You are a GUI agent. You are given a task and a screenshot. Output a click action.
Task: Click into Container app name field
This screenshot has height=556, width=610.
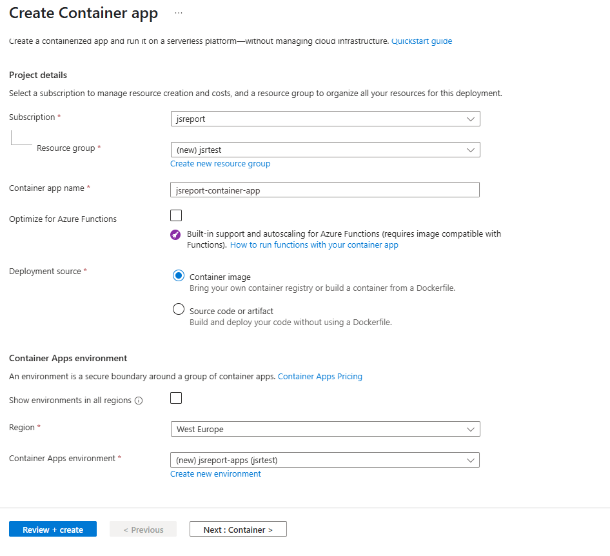325,190
